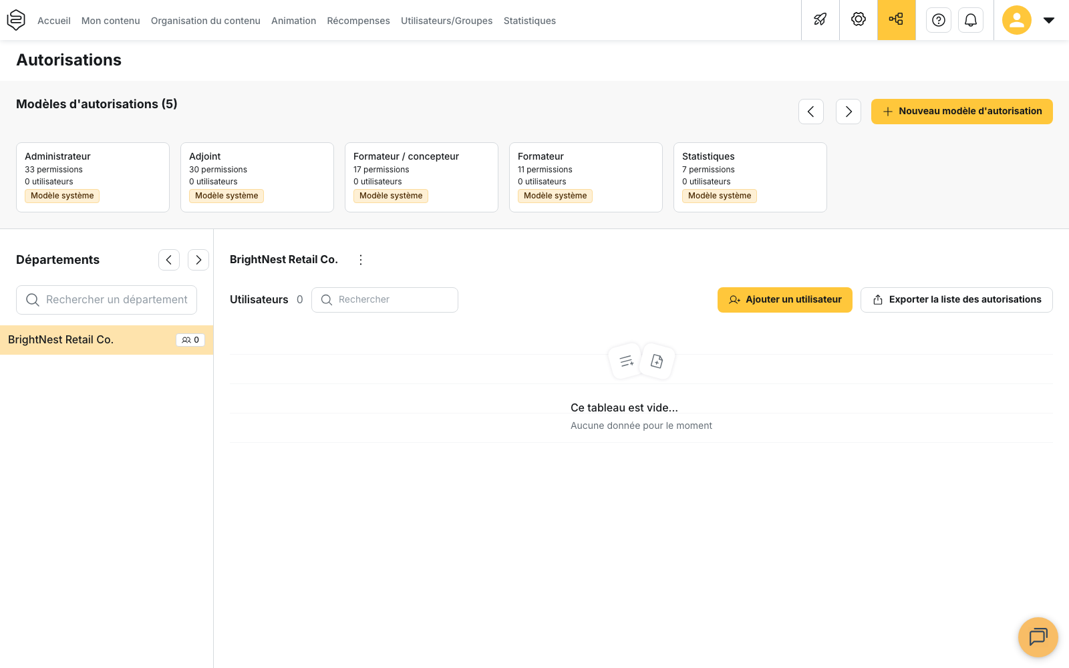
Task: Click Ajouter un utilisateur button
Action: tap(785, 300)
